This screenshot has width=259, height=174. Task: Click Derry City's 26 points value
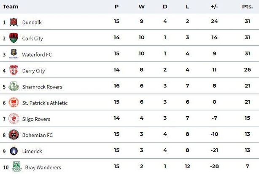(x=247, y=70)
